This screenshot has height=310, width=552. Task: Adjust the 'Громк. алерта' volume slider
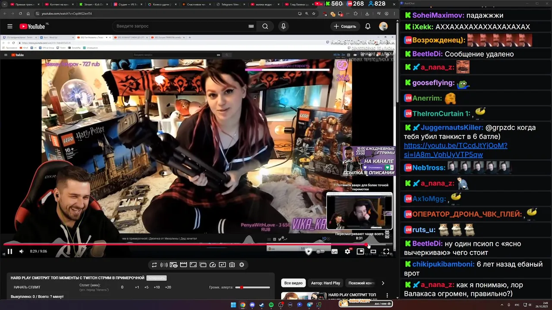coord(253,287)
